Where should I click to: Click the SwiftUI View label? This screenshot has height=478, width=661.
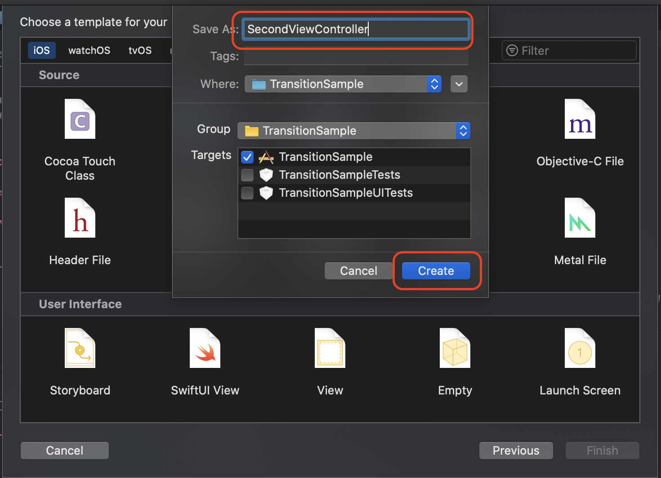[205, 390]
